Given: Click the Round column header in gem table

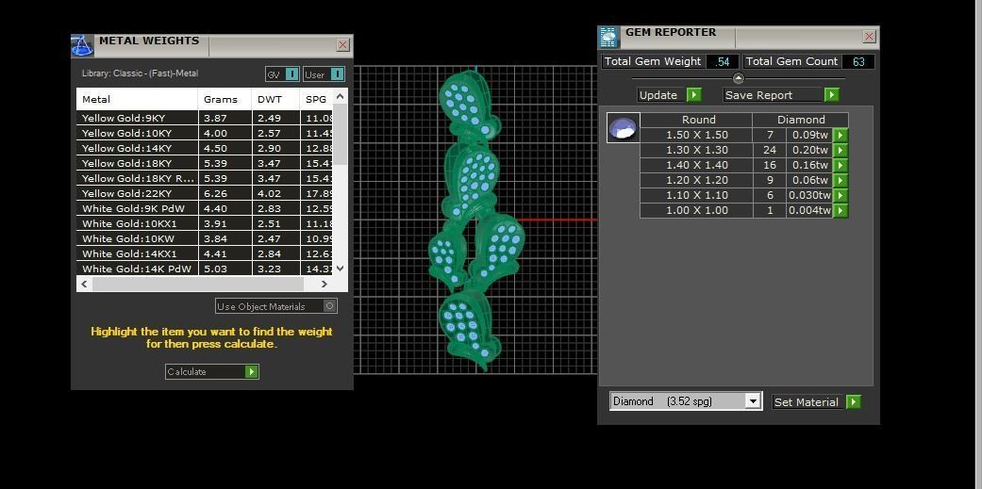Looking at the screenshot, I should pyautogui.click(x=698, y=120).
